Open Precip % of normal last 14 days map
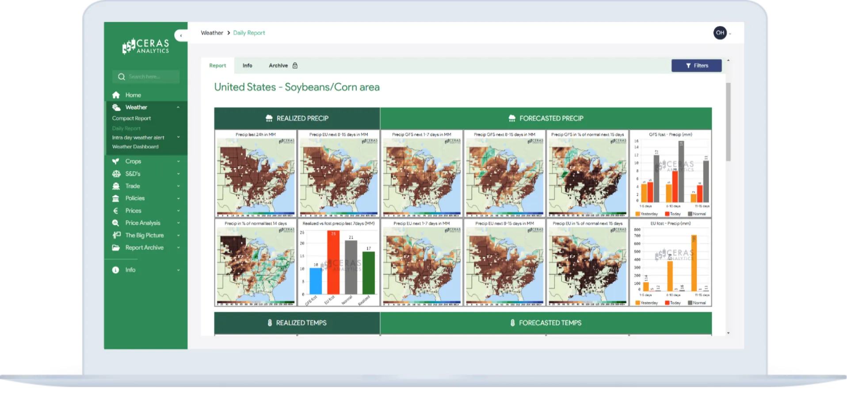 [x=256, y=263]
